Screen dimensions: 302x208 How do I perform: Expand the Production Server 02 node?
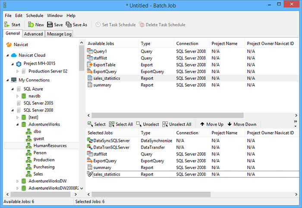(x=18, y=72)
